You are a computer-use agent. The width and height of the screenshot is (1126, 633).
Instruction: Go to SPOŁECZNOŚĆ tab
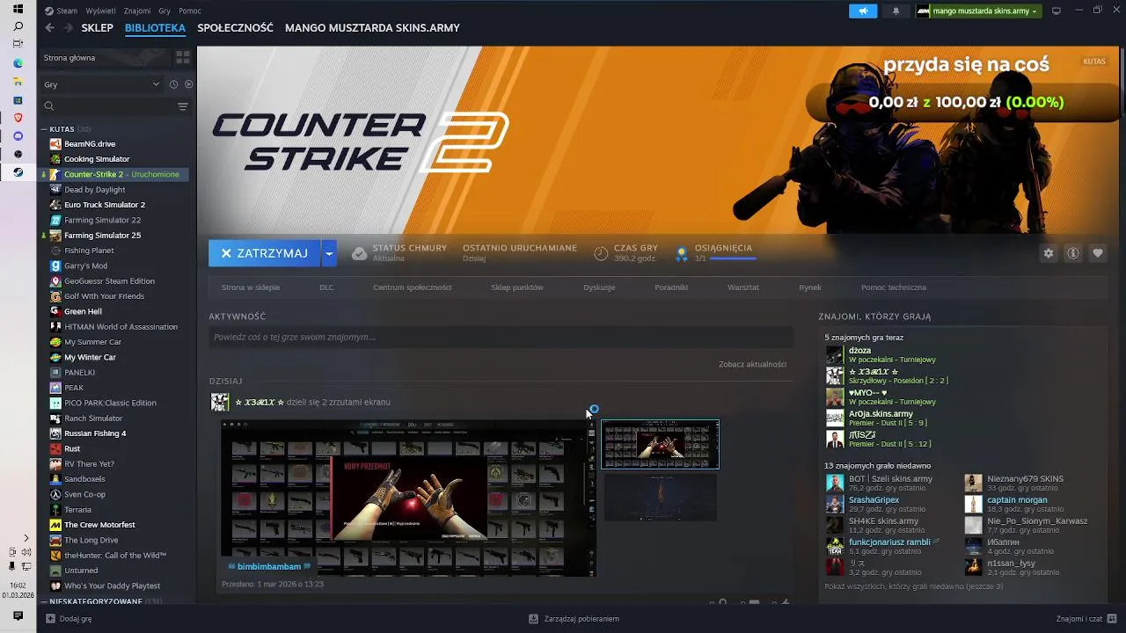(x=235, y=28)
